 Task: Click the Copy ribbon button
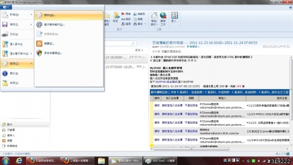(138, 19)
